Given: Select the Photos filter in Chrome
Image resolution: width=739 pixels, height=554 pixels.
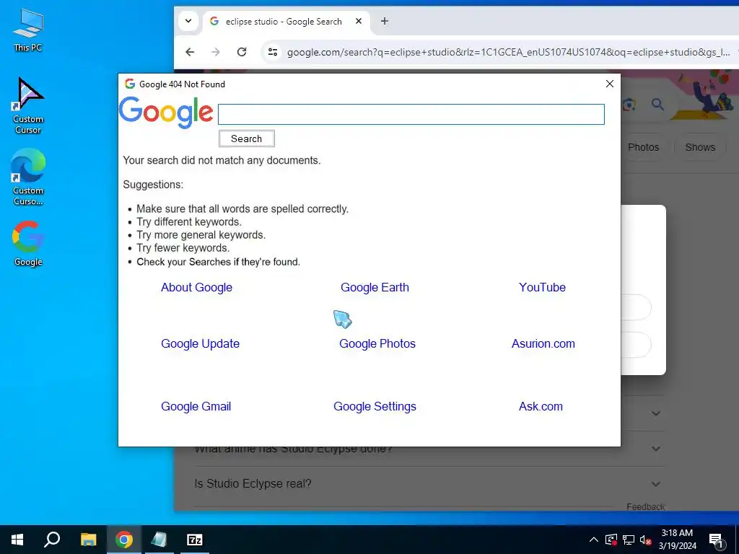Looking at the screenshot, I should pos(643,147).
